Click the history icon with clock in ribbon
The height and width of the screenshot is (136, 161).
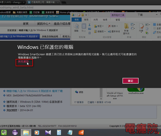tap(147, 33)
